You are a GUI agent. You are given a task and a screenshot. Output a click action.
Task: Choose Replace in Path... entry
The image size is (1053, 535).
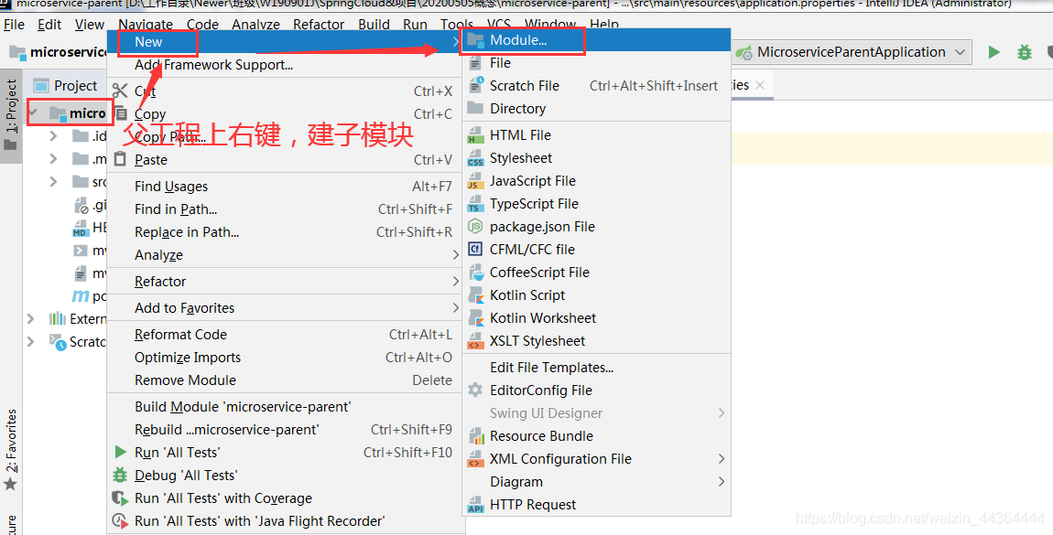285,232
